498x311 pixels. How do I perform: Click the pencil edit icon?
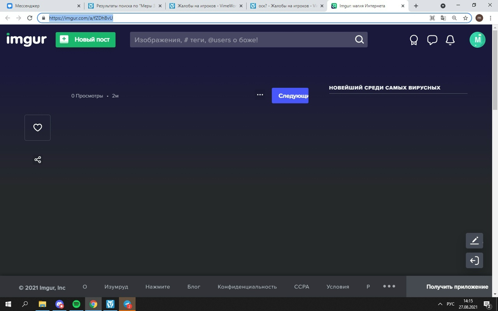[x=474, y=241]
